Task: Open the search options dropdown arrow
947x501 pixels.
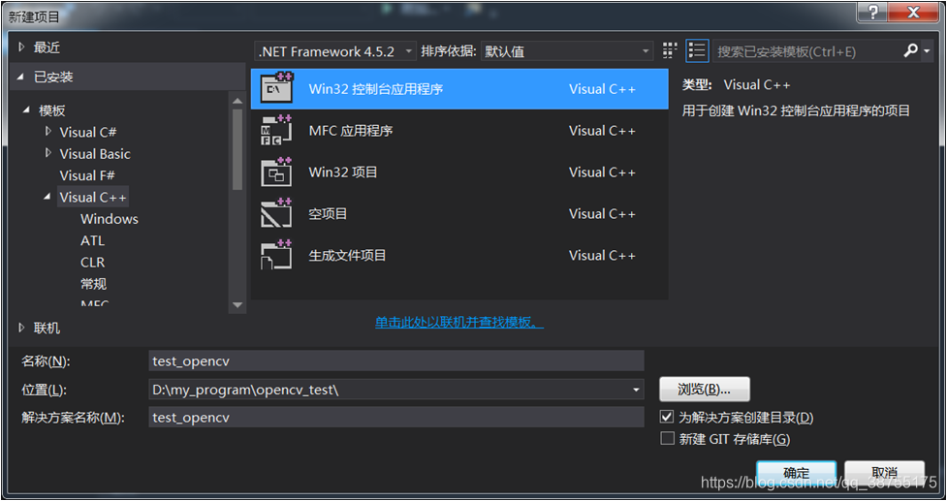Action: point(927,51)
